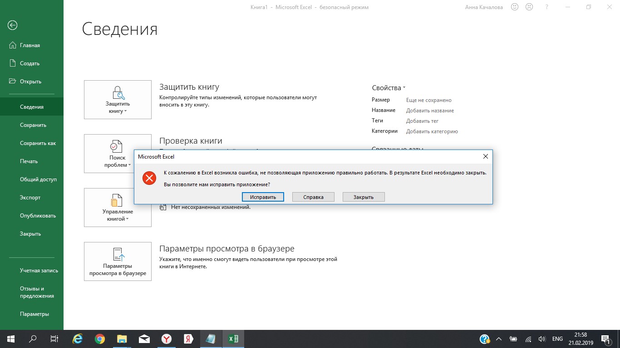
Task: Launch Yandex Browser from the taskbar
Action: point(167,339)
